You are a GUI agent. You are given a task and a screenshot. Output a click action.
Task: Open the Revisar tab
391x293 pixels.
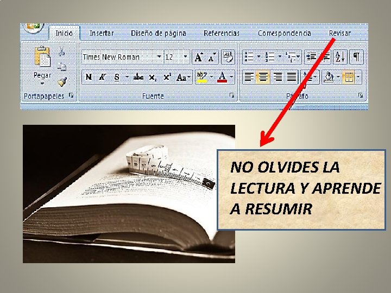point(339,34)
